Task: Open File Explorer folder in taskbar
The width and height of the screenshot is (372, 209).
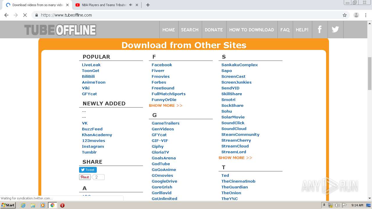Action: 33,205
